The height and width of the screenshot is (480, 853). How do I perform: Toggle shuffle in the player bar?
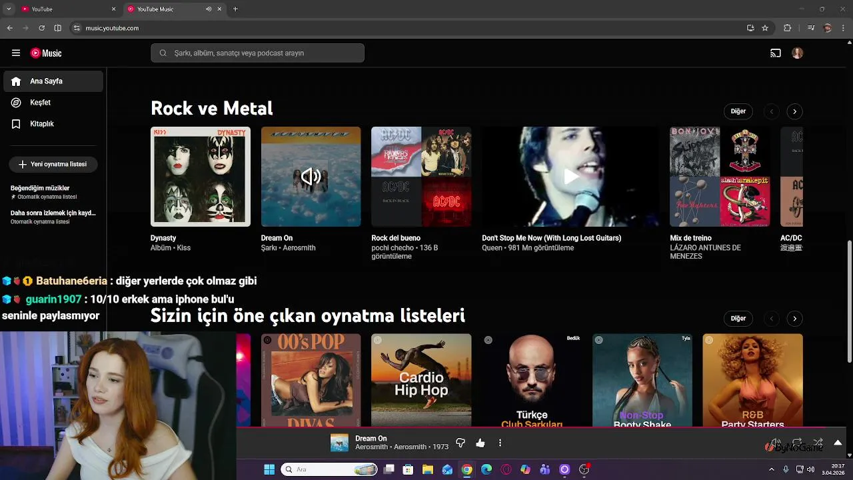tap(818, 443)
